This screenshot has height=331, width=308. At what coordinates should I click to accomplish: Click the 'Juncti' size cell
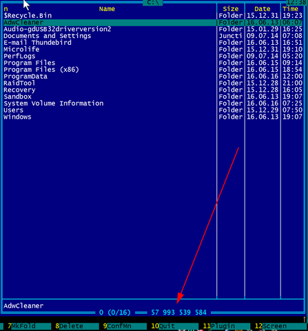[x=230, y=36]
